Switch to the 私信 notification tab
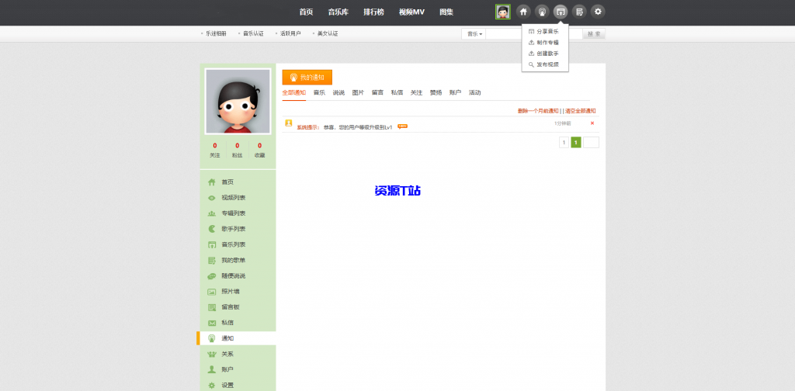 tap(397, 92)
